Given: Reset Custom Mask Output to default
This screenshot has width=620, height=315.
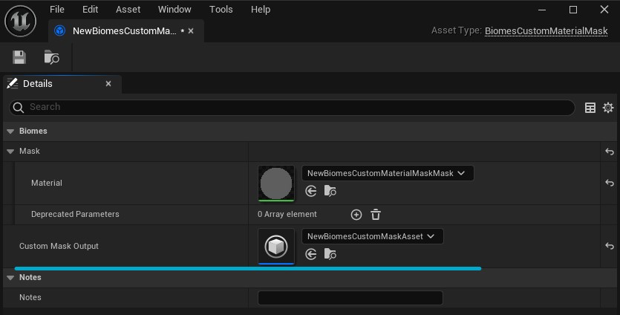Looking at the screenshot, I should coord(610,246).
